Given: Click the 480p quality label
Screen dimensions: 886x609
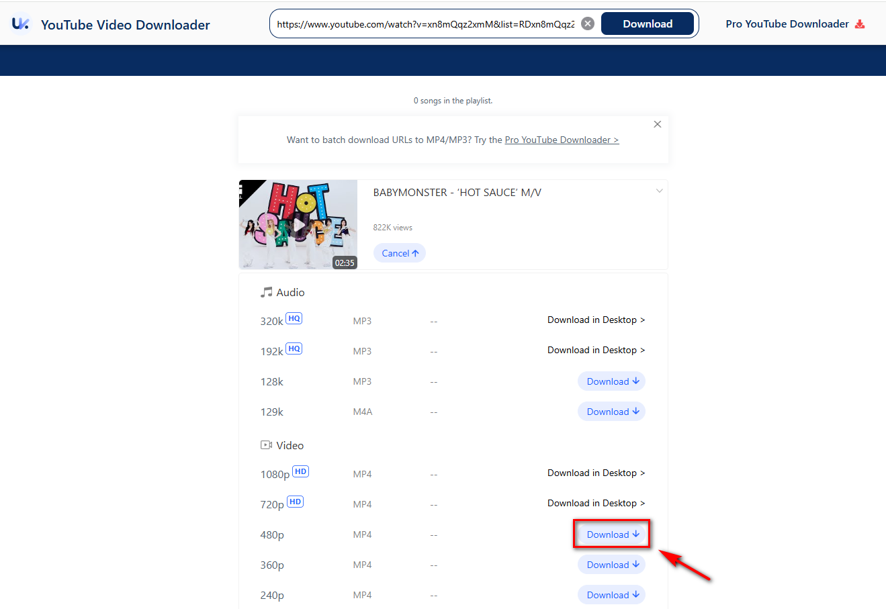Looking at the screenshot, I should point(272,535).
